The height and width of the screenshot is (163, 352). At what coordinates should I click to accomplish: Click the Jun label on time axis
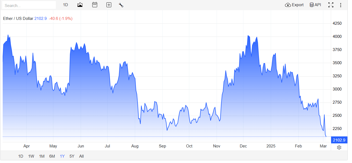click(81, 146)
